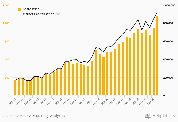Image resolution: width=178 pixels, height=122 pixels.
Task: Click the Mar 11 x-axis label
Action: tap(20, 101)
